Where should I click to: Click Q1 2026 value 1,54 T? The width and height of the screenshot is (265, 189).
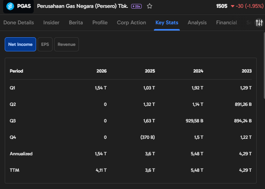(x=101, y=88)
